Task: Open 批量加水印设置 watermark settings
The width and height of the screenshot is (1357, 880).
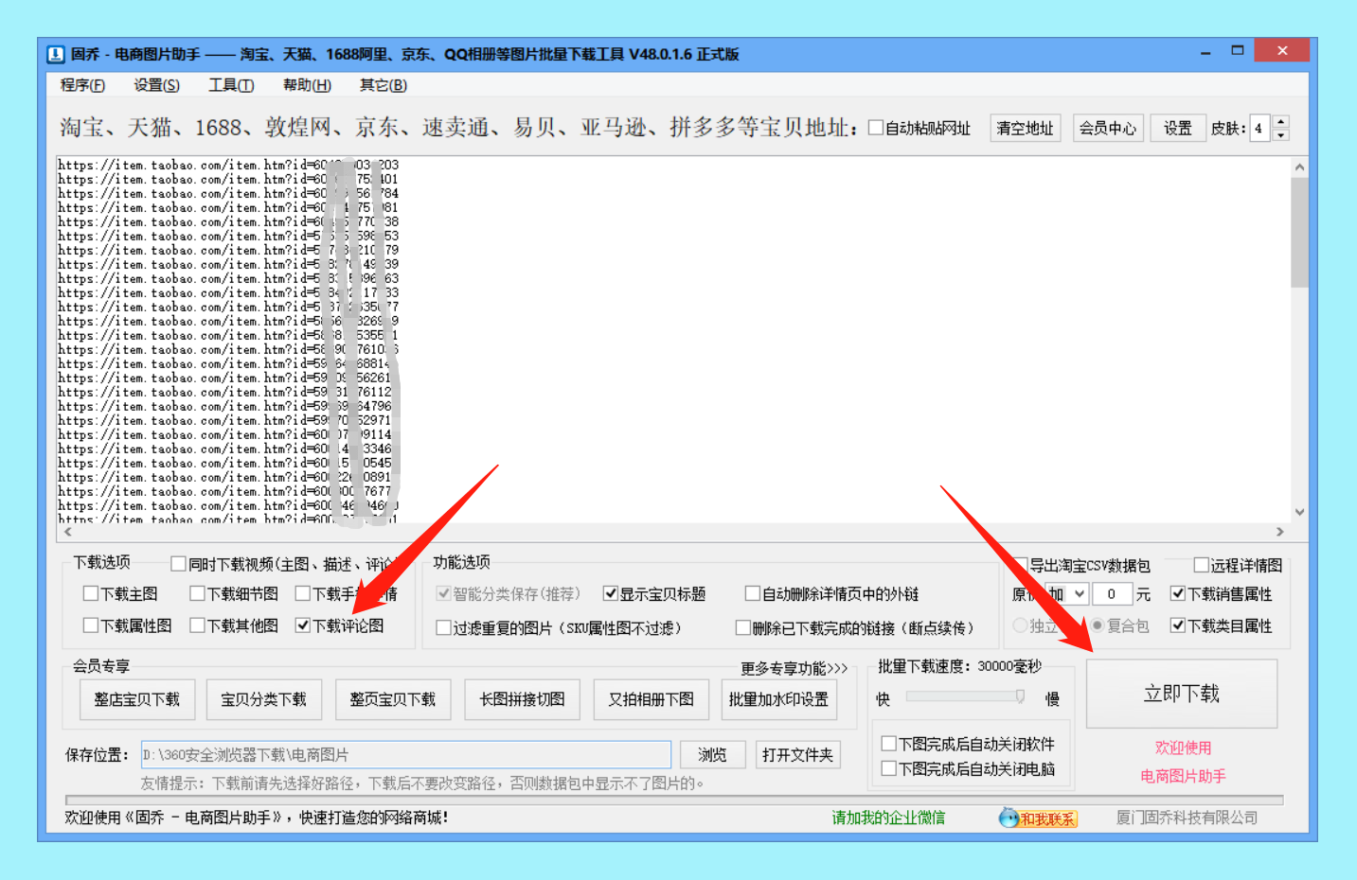Action: (x=778, y=699)
